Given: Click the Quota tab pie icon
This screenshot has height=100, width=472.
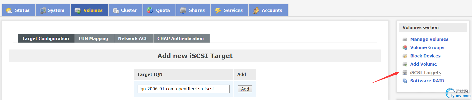Looking at the screenshot, I should coord(150,11).
